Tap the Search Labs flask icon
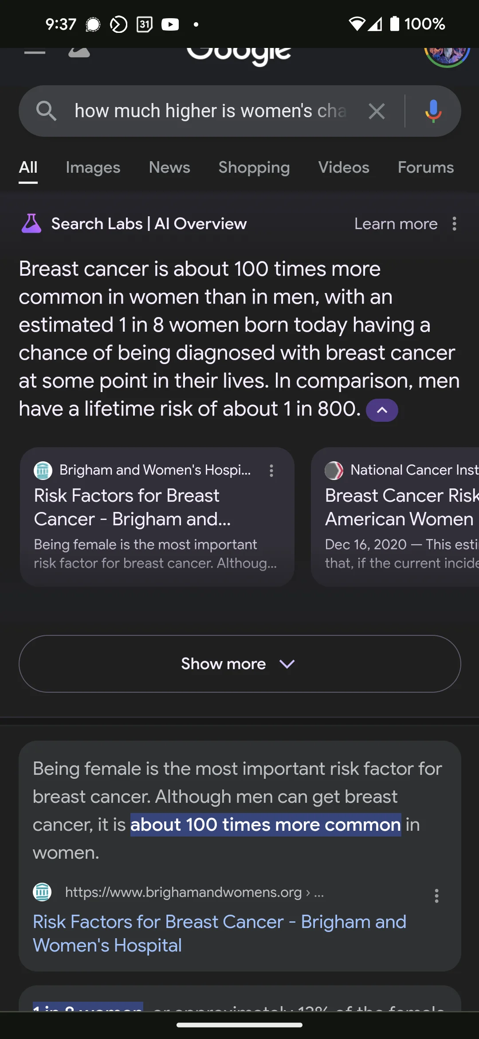 [31, 223]
